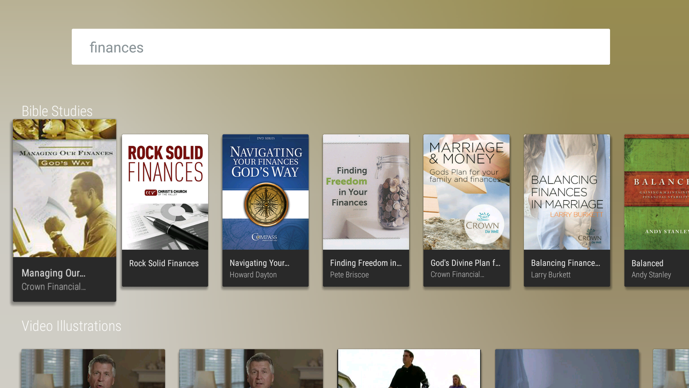The width and height of the screenshot is (689, 388).
Task: Open Navigating Your Finances God's Way cover
Action: pyautogui.click(x=266, y=192)
